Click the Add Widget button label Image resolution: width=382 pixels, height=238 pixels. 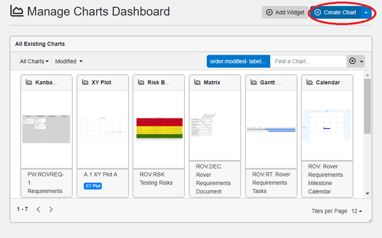coord(290,13)
